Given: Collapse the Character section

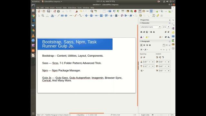Looking at the screenshot, I should 140,23.
